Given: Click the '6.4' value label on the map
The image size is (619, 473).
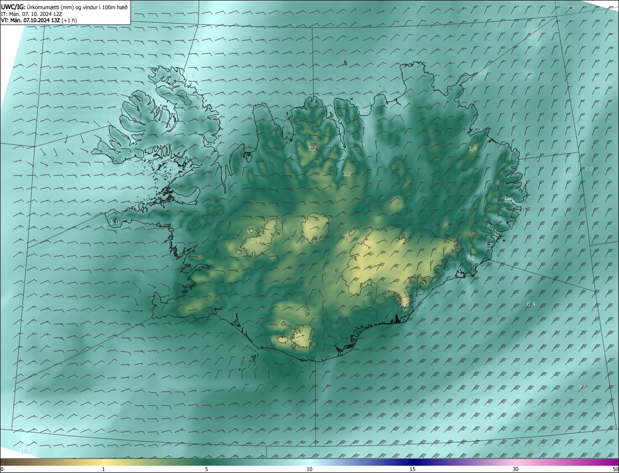Looking at the screenshot, I should click(531, 304).
